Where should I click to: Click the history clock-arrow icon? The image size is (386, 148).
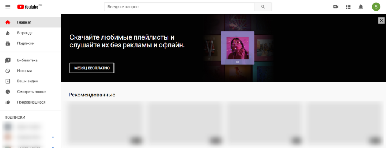pos(8,71)
